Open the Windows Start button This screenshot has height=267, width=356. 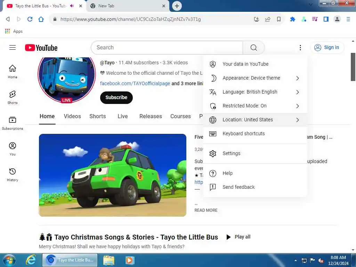(x=9, y=260)
